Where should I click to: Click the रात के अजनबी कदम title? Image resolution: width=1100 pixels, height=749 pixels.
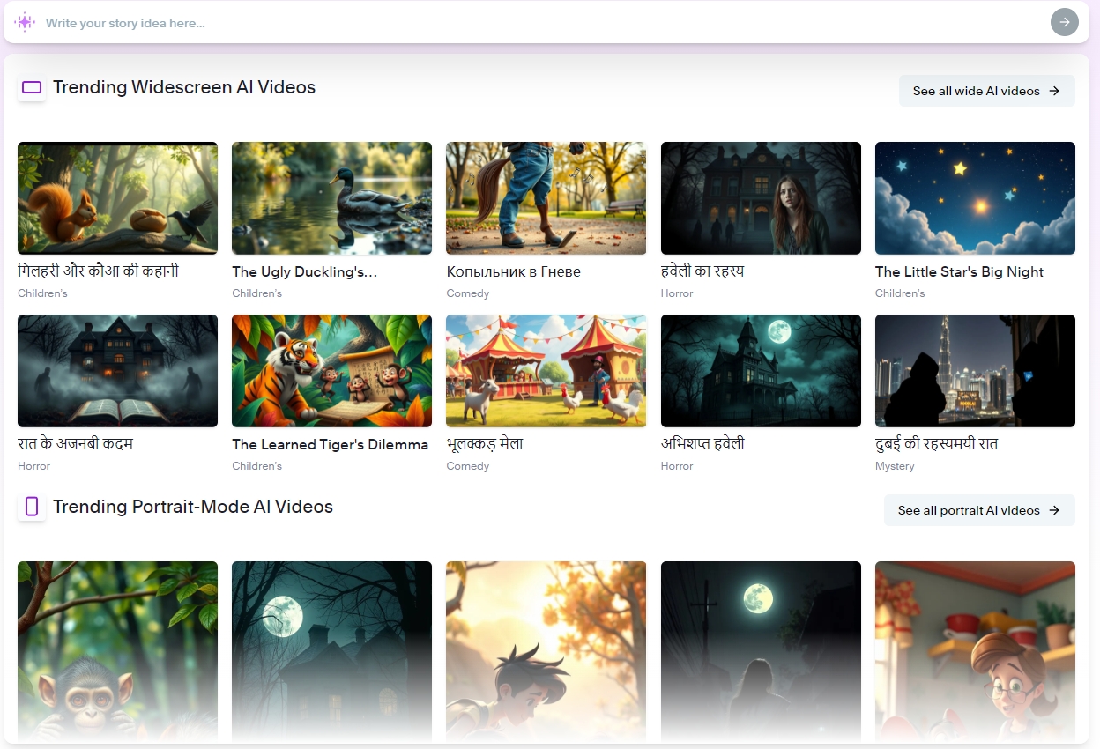pyautogui.click(x=75, y=444)
